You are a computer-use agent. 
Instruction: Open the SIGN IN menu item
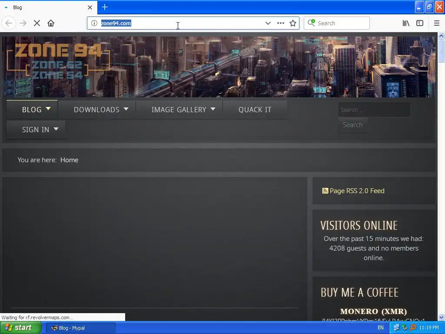pos(36,130)
